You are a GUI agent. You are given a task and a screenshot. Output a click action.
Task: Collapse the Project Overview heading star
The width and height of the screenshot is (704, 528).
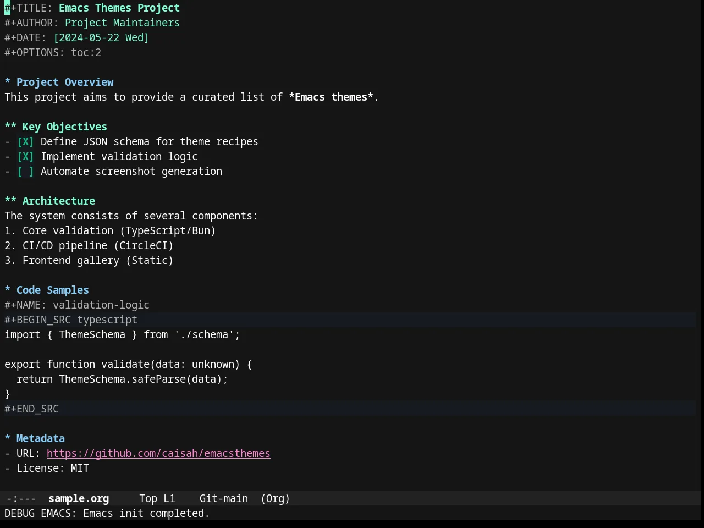[8, 82]
